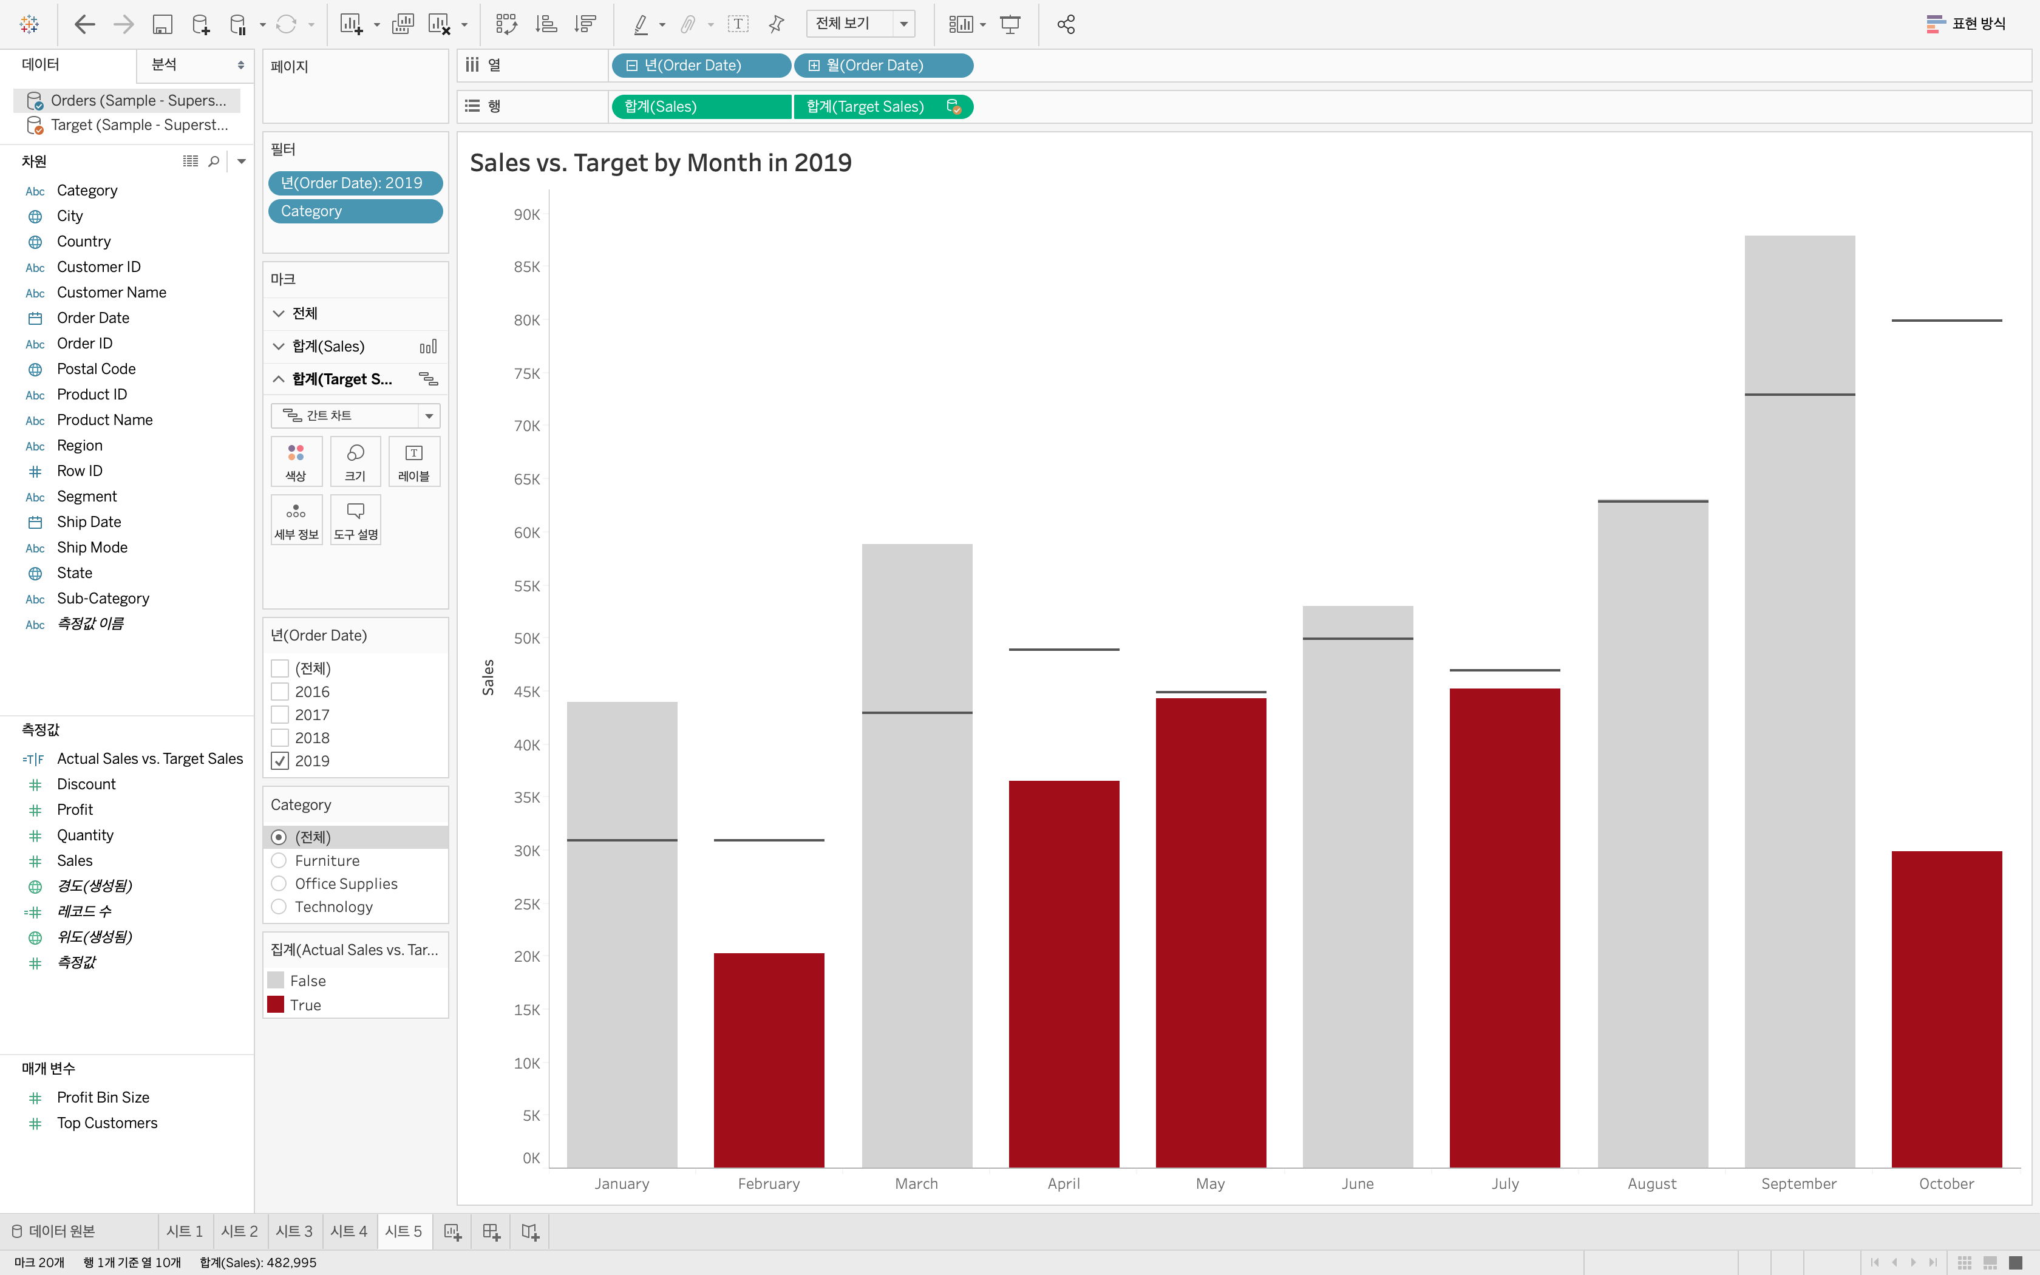Screen dimensions: 2040x1275
Task: Click the new worksheet icon
Action: tap(453, 1232)
